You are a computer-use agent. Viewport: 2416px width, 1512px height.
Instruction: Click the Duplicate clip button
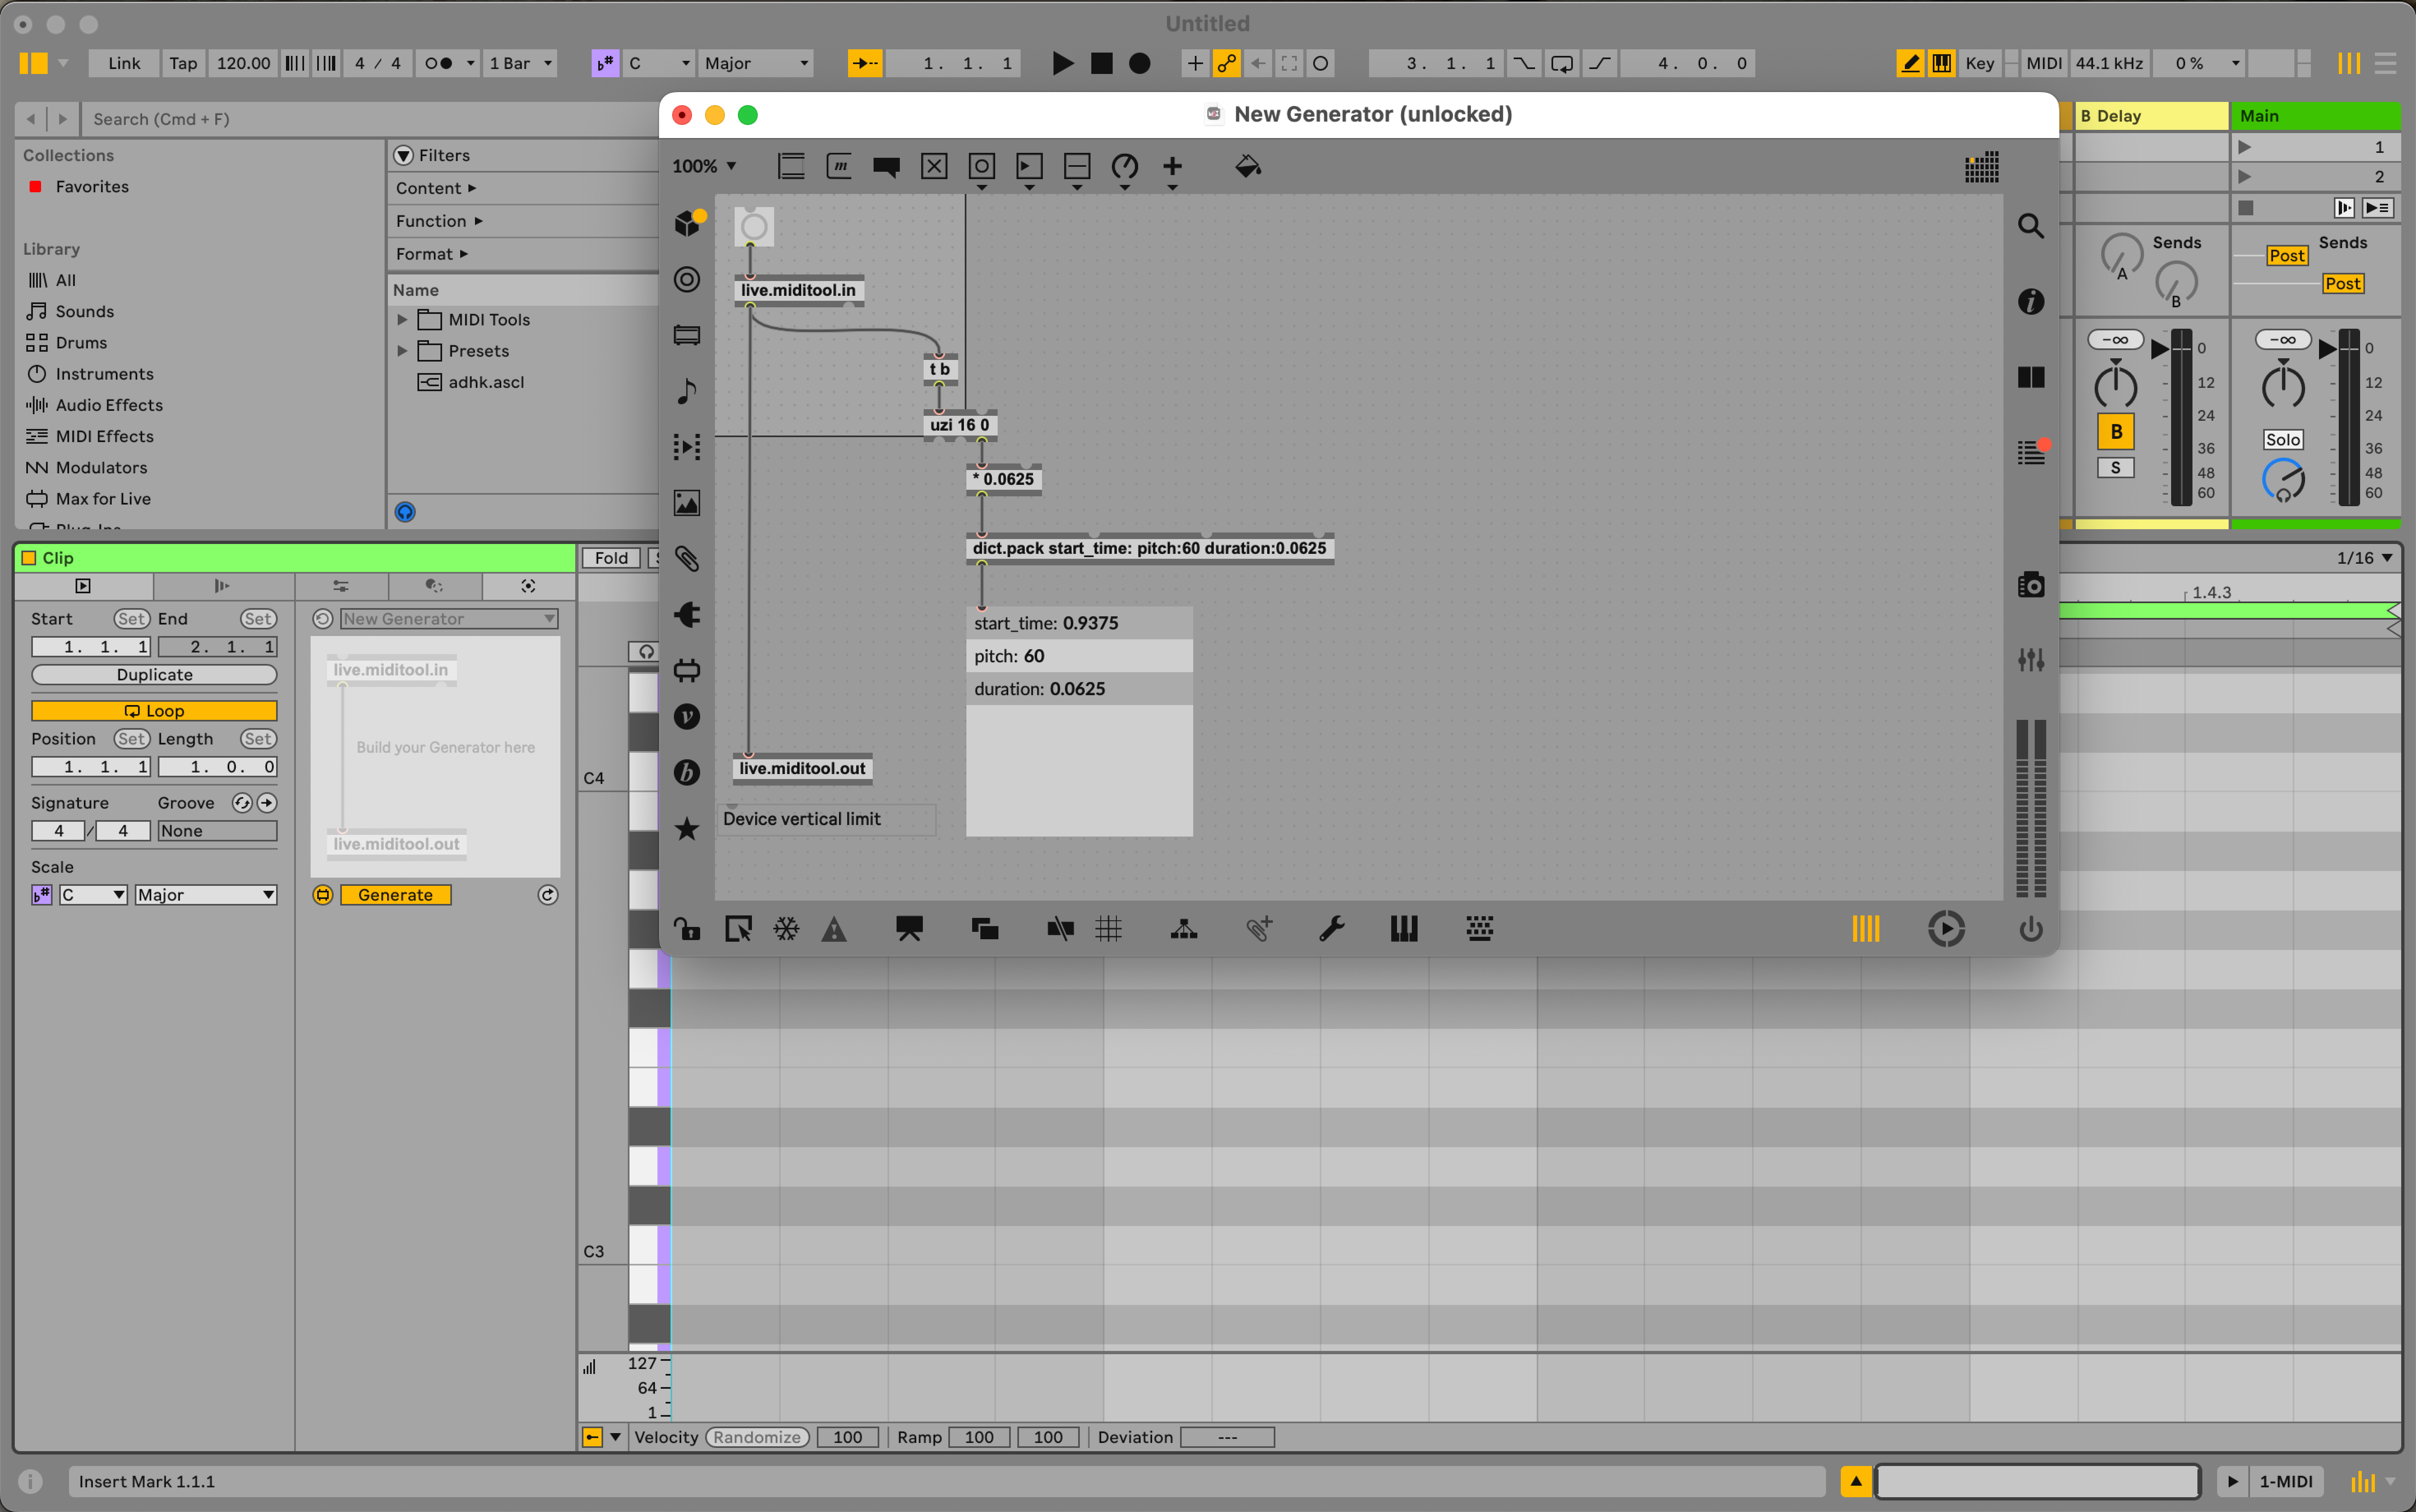pos(154,675)
